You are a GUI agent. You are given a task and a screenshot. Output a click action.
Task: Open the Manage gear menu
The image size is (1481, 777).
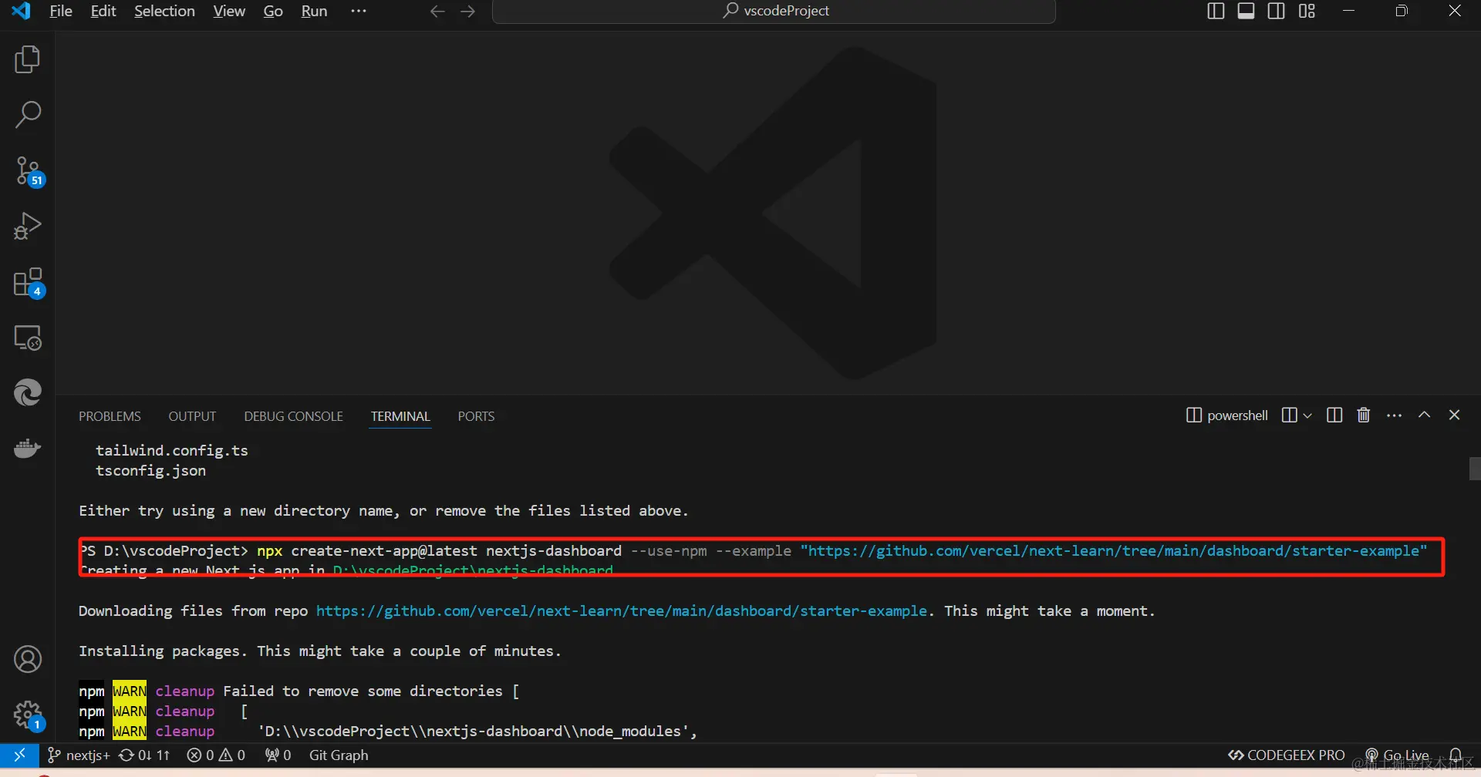click(28, 715)
